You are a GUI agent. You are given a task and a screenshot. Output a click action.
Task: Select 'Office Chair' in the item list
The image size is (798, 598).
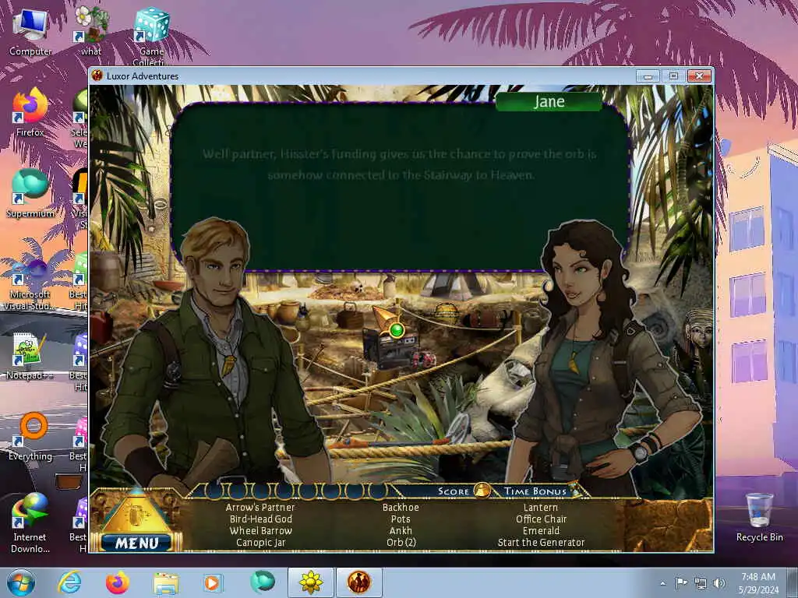[541, 519]
